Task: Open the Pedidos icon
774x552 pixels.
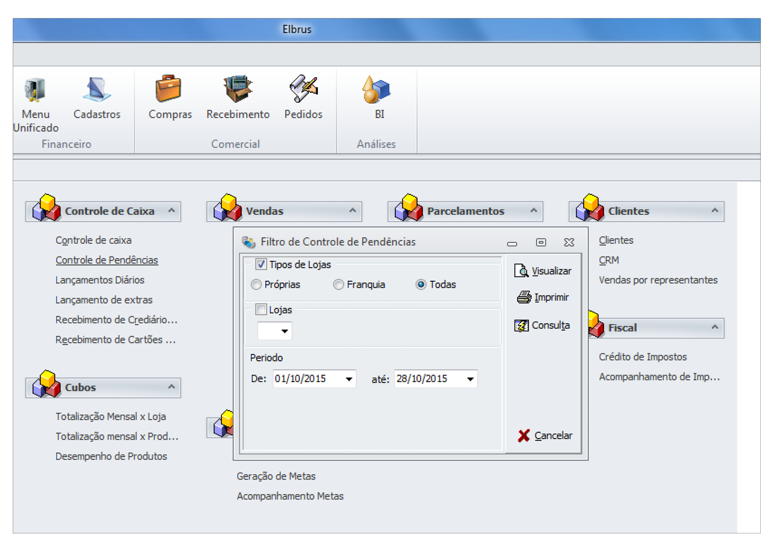Action: pyautogui.click(x=303, y=89)
